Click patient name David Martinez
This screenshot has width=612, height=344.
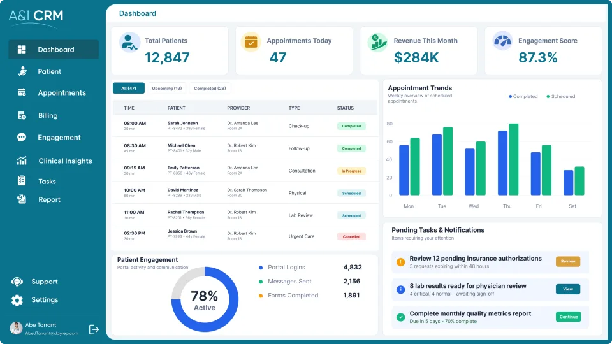183,190
